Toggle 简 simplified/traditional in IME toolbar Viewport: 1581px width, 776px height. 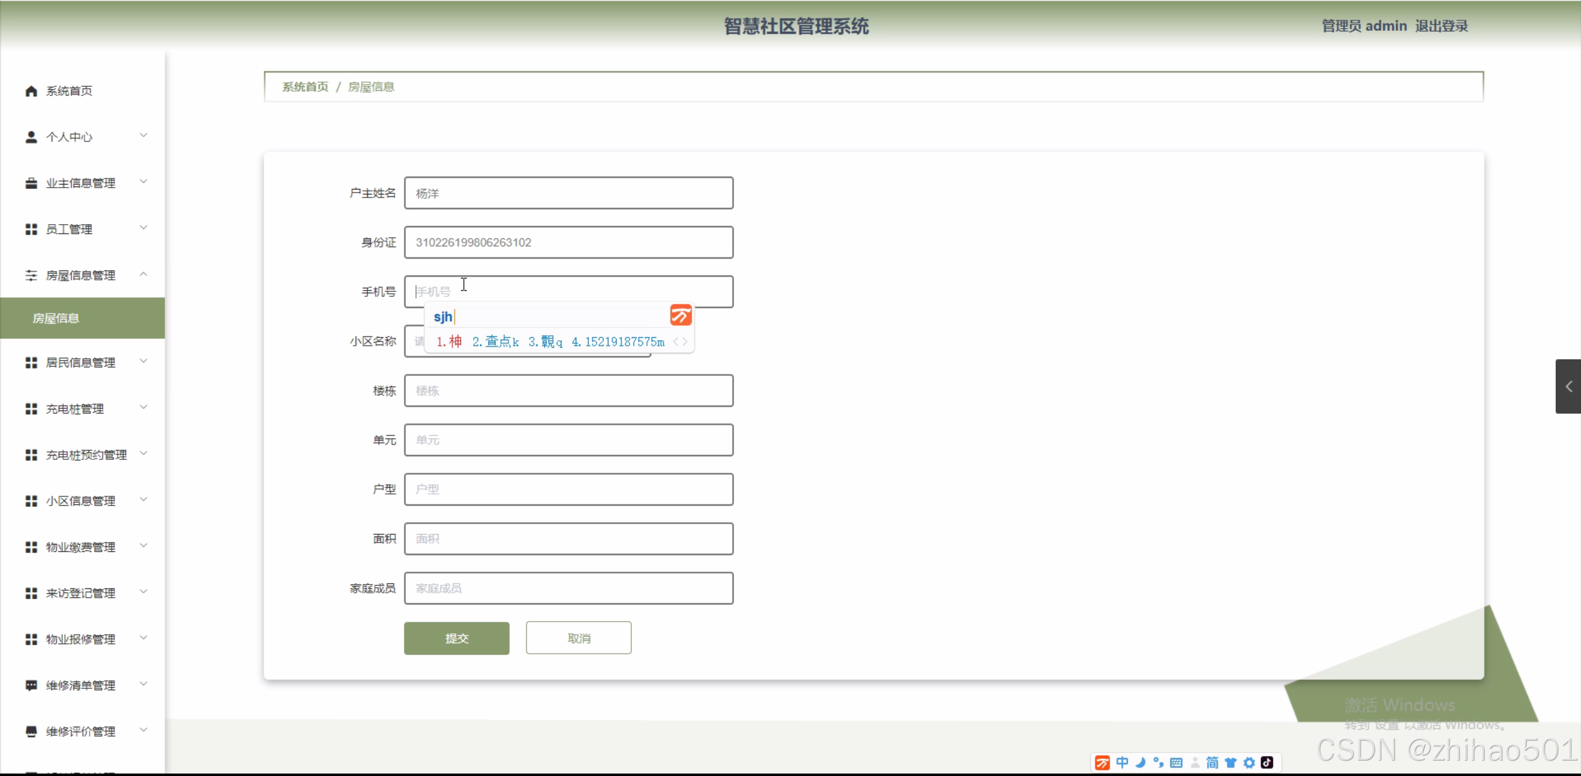coord(1212,762)
